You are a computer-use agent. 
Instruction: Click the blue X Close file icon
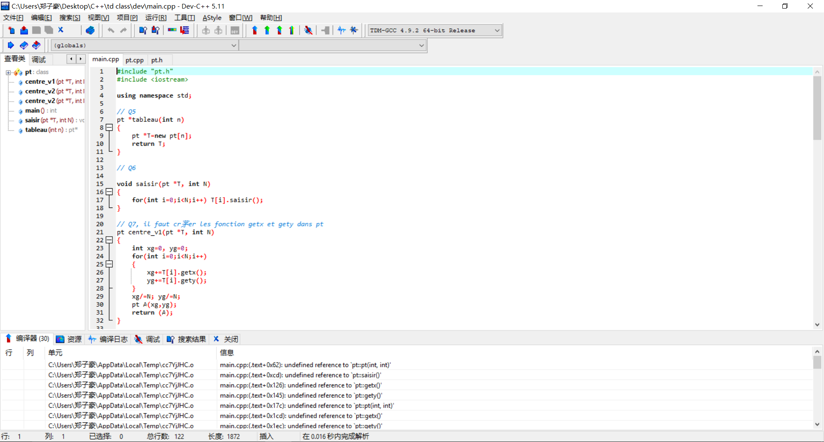pyautogui.click(x=61, y=30)
